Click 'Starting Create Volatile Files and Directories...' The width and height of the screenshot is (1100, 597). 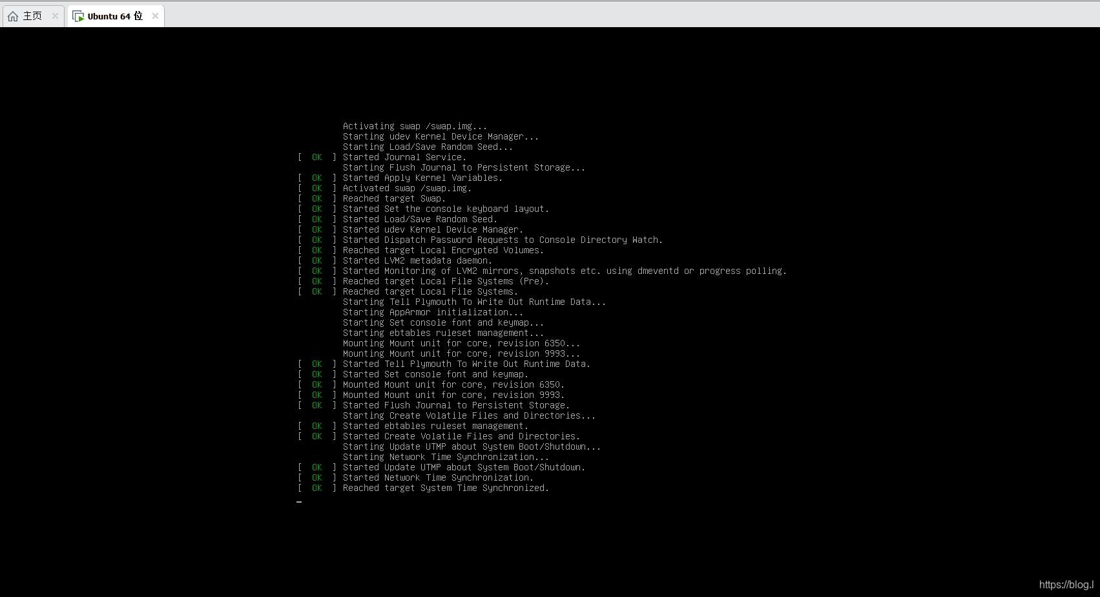click(469, 415)
